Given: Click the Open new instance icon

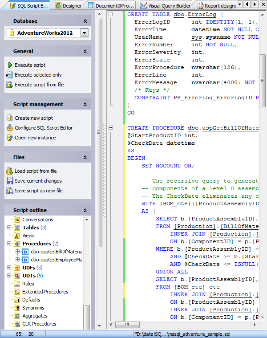Looking at the screenshot, I should point(10,138).
